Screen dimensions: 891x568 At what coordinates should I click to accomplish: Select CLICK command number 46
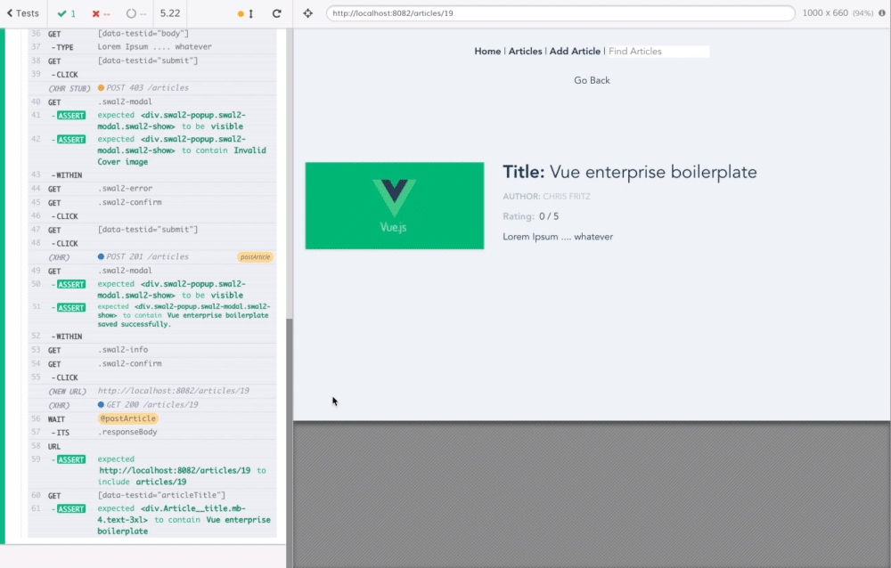pos(152,215)
